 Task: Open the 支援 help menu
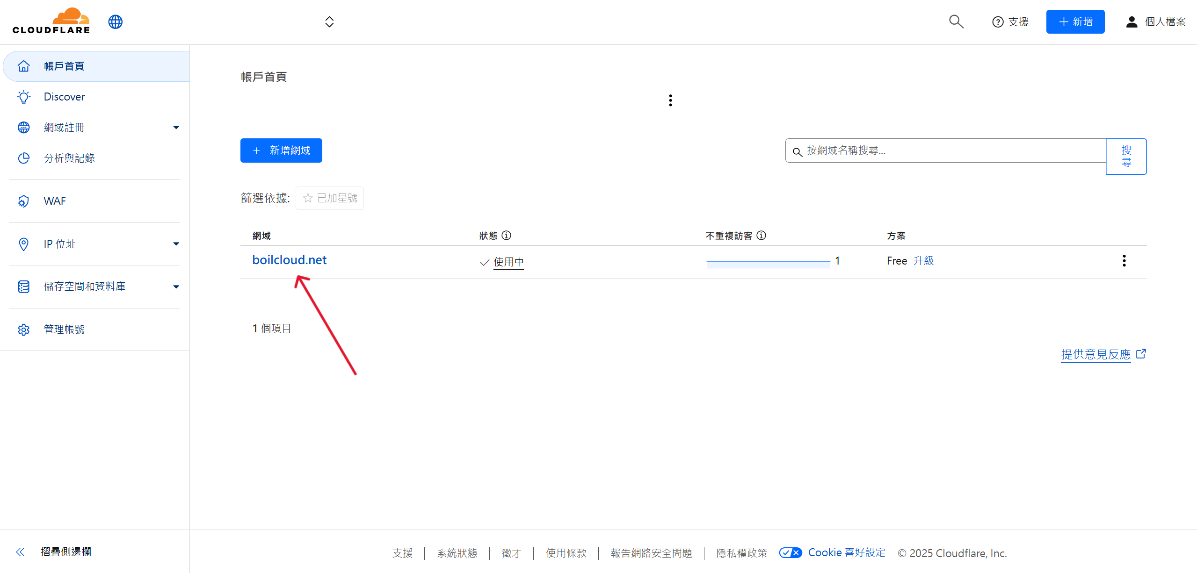pyautogui.click(x=1010, y=22)
